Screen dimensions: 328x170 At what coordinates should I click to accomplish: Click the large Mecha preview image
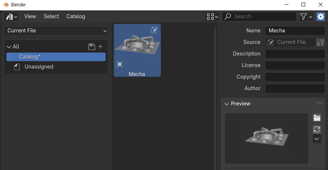pos(266,138)
